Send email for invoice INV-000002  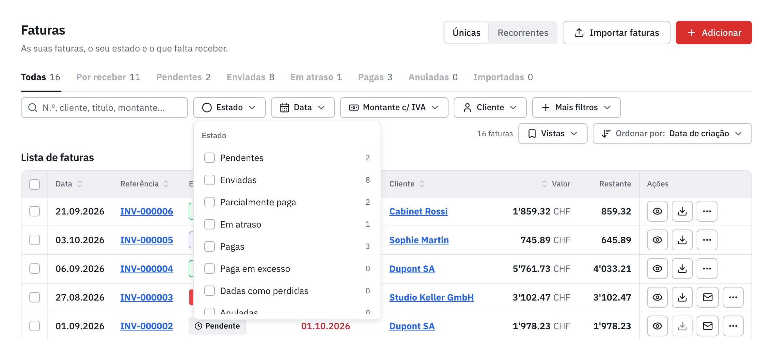point(707,326)
